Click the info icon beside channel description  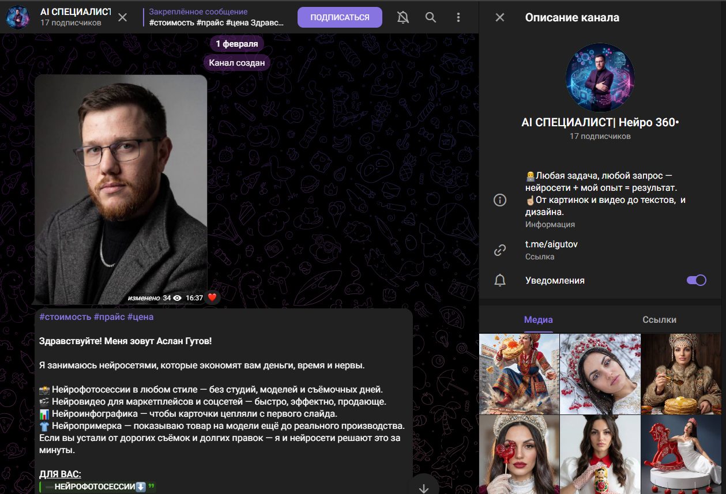[x=500, y=200]
